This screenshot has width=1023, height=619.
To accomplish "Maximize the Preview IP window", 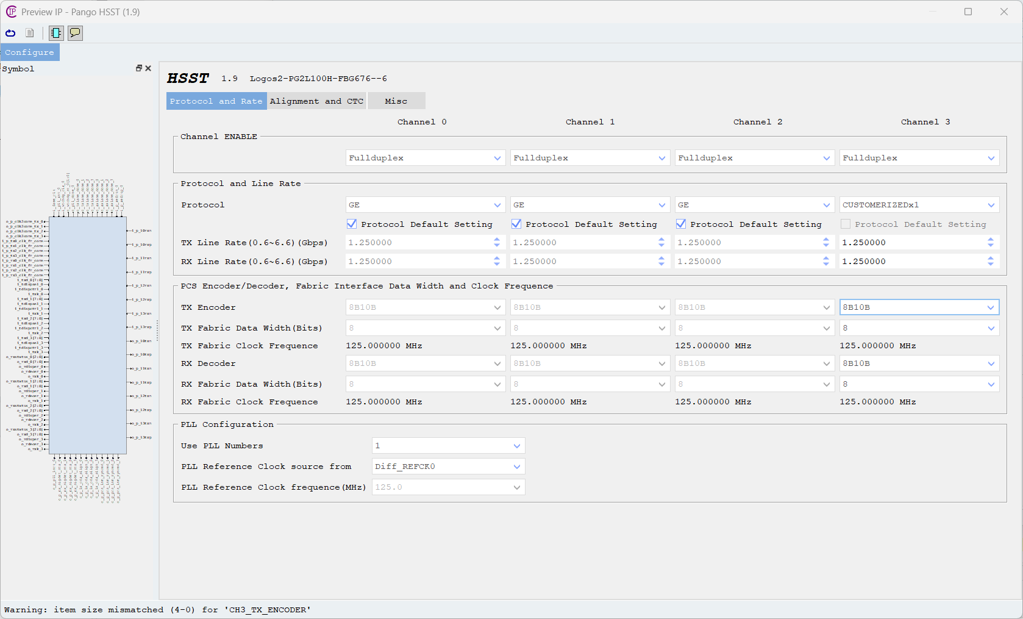I will [968, 12].
